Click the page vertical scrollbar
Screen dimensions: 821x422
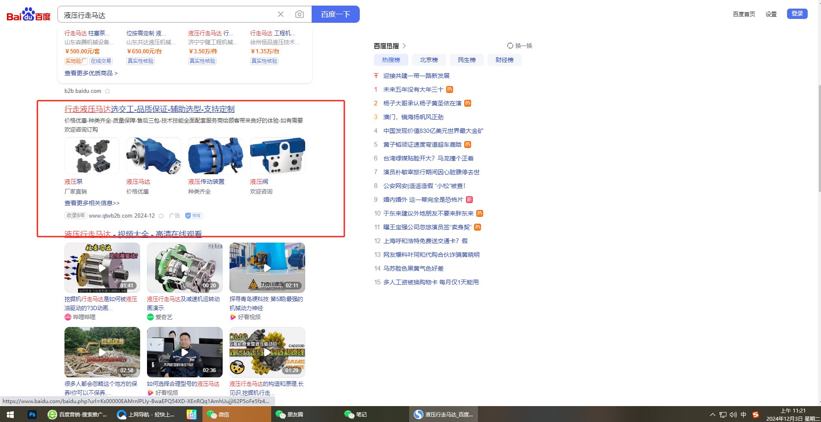[819, 138]
